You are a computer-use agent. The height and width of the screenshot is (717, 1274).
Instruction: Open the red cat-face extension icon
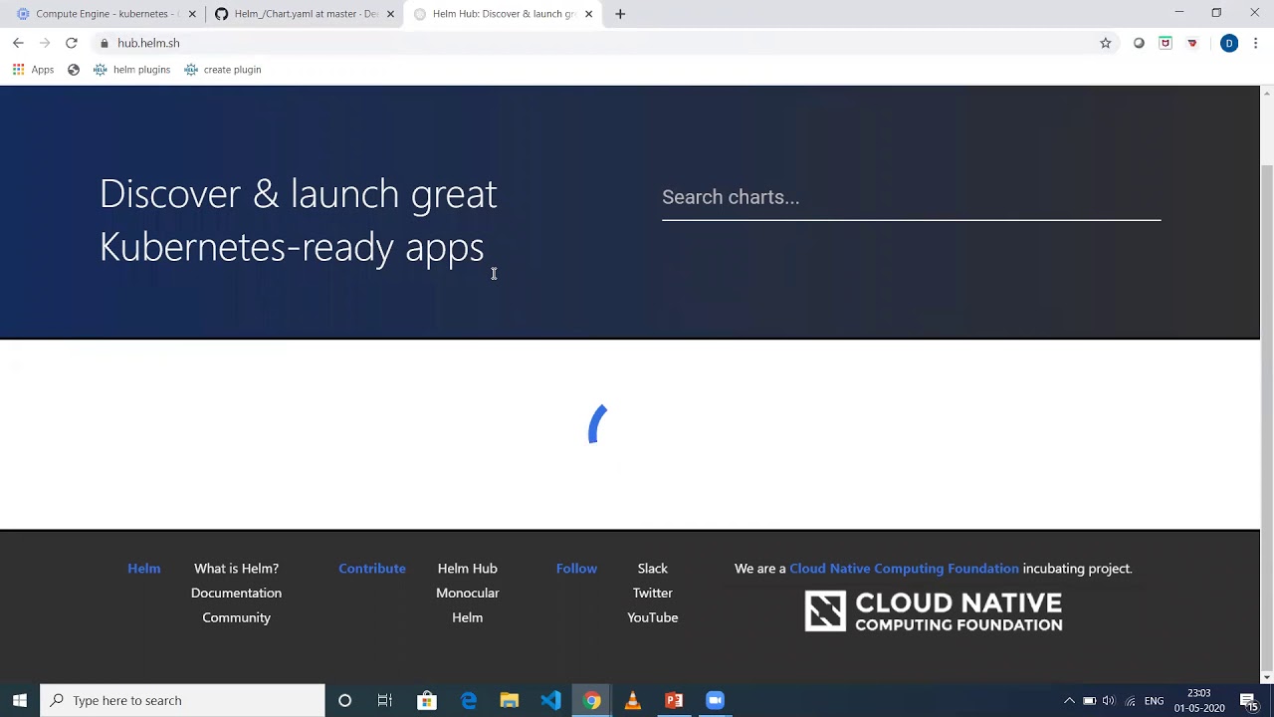pyautogui.click(x=1166, y=43)
